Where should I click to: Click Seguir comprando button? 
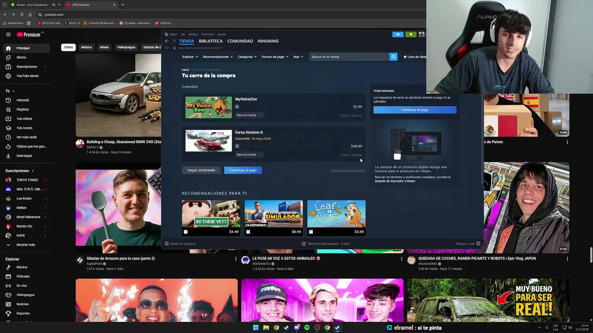pyautogui.click(x=201, y=170)
